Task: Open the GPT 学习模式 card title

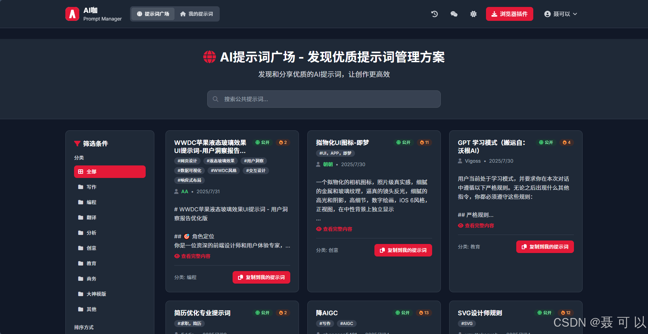Action: (492, 147)
